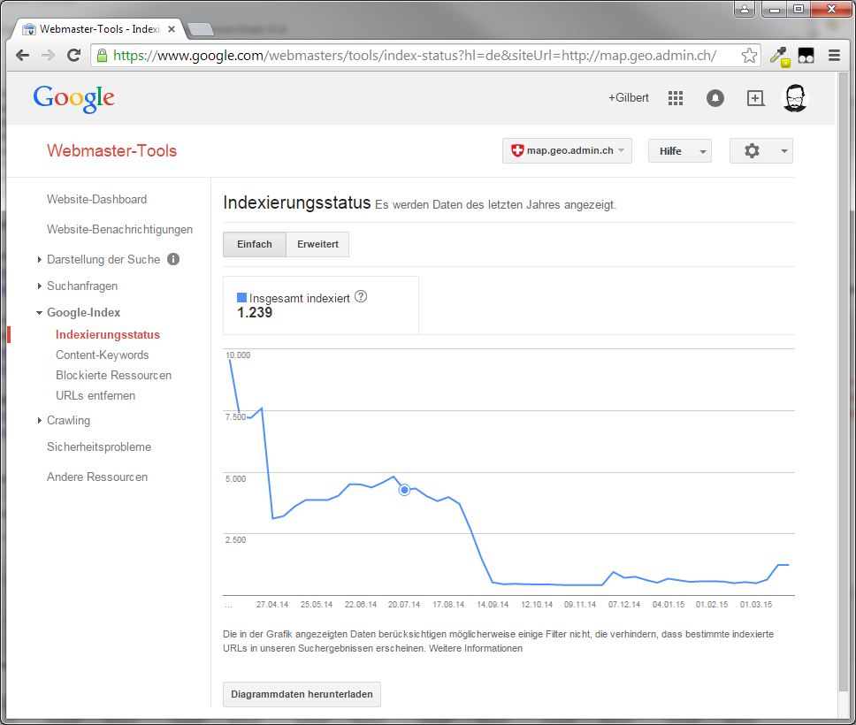Expand the Suchanfragen section
This screenshot has height=725, width=856.
(x=39, y=286)
